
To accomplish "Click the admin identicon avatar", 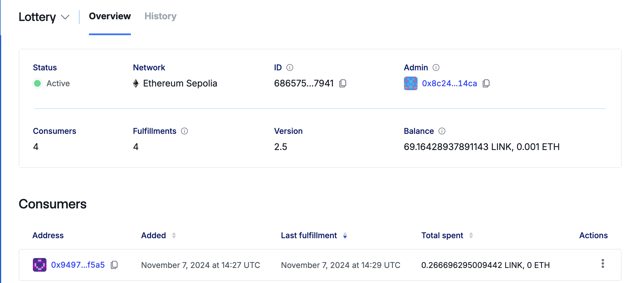I will point(411,83).
